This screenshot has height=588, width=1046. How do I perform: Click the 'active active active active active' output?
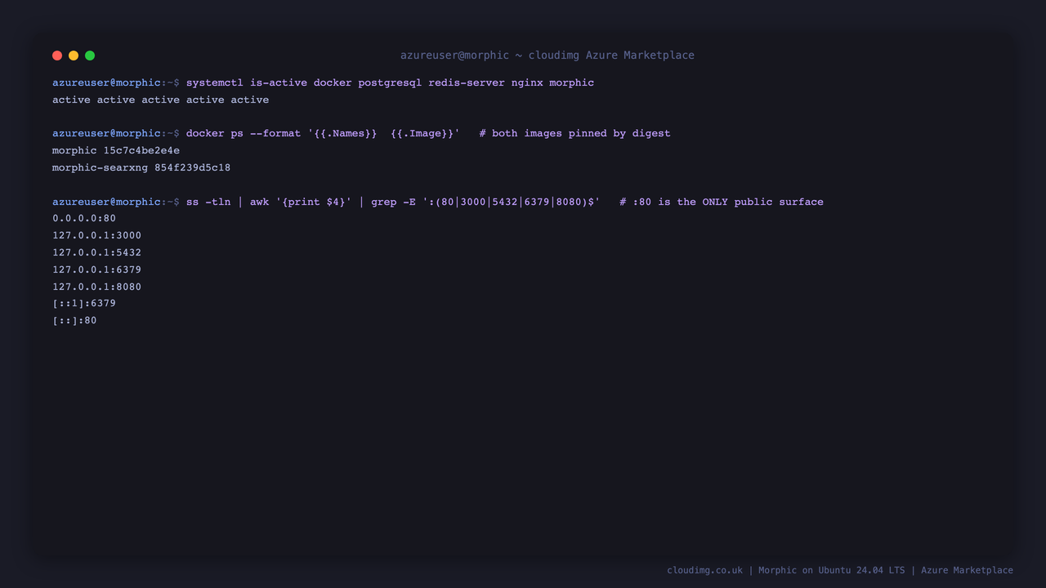coord(160,100)
